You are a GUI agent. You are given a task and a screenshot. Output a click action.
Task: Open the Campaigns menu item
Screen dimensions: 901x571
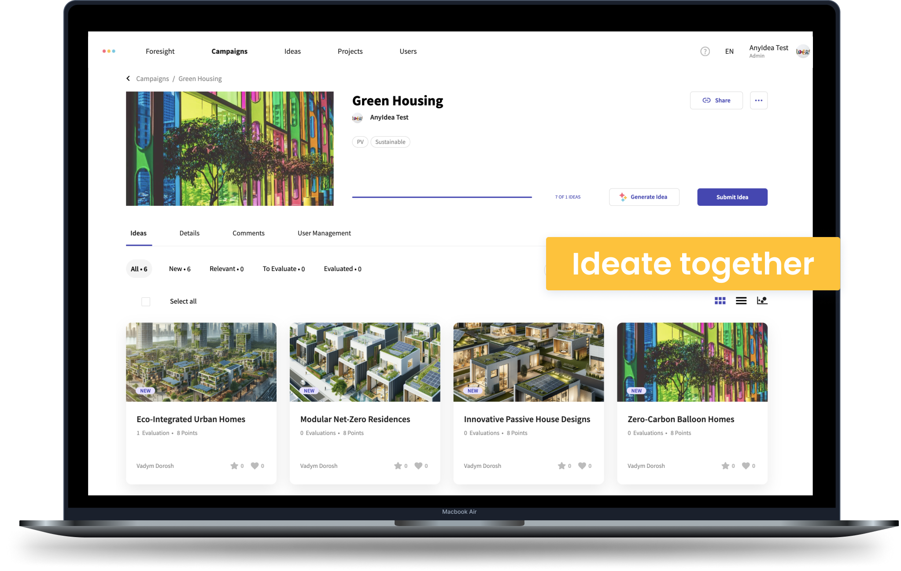229,51
